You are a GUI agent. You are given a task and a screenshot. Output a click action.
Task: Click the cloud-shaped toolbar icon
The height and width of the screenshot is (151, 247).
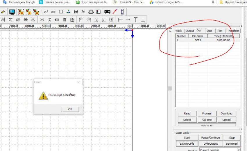pyautogui.click(x=91, y=12)
